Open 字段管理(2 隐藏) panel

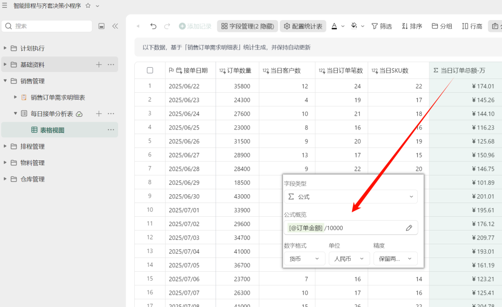tap(248, 26)
